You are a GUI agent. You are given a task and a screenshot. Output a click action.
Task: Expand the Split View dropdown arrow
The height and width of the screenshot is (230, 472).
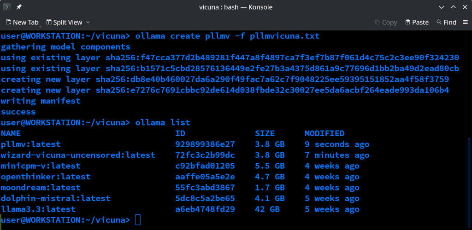pyautogui.click(x=88, y=22)
